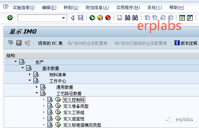Click the Find binoculars icon
Screen dimensions: 199x128
point(127,18)
